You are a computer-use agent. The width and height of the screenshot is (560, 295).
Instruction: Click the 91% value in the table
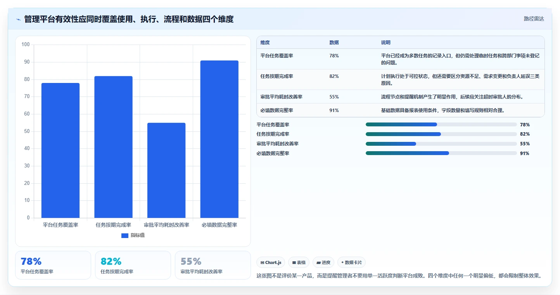pyautogui.click(x=334, y=110)
